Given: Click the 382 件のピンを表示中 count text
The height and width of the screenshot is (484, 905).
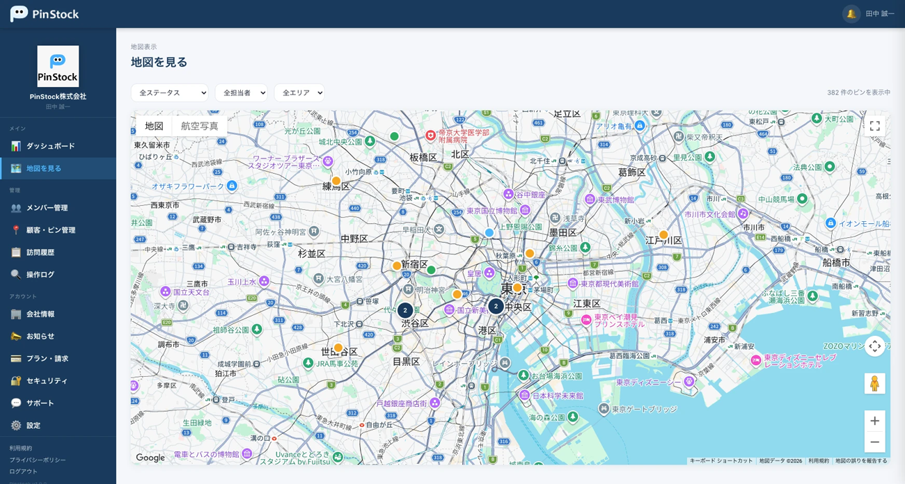Looking at the screenshot, I should click(x=858, y=92).
